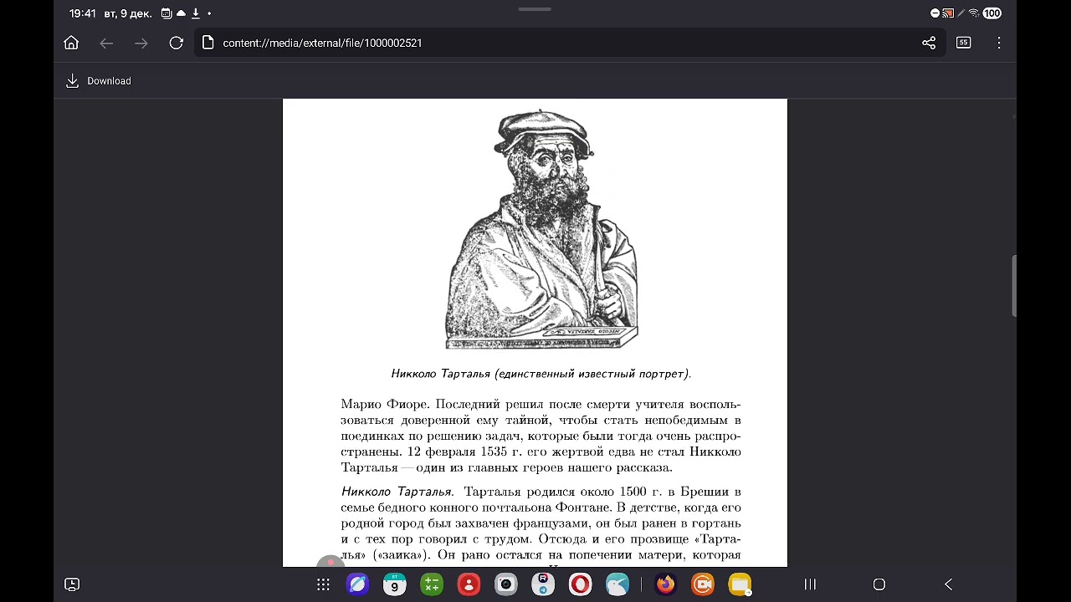Click the back navigation arrow
The image size is (1071, 602).
click(x=106, y=43)
